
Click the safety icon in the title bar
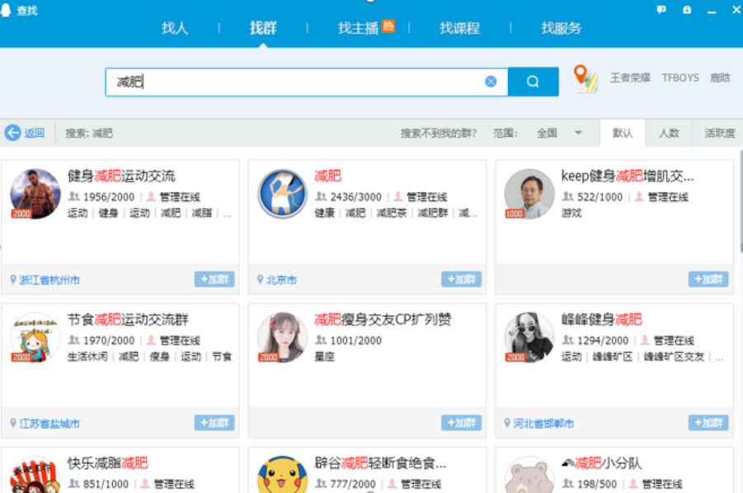pyautogui.click(x=686, y=9)
